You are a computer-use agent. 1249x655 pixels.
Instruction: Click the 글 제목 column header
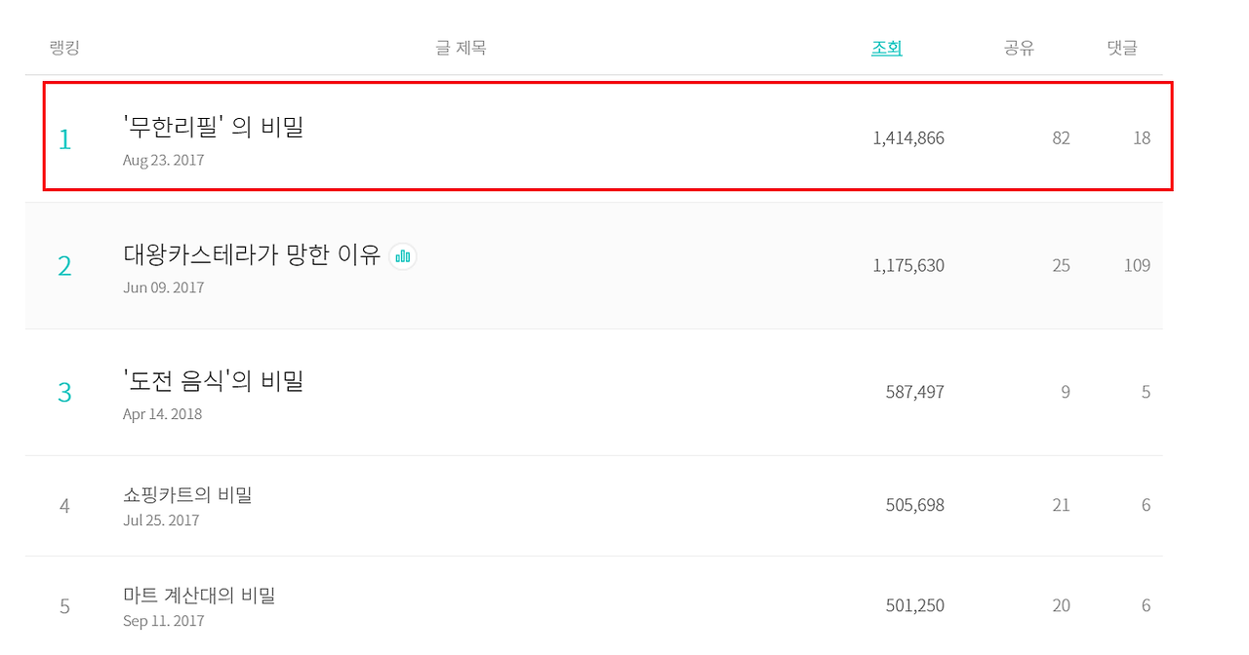point(461,48)
